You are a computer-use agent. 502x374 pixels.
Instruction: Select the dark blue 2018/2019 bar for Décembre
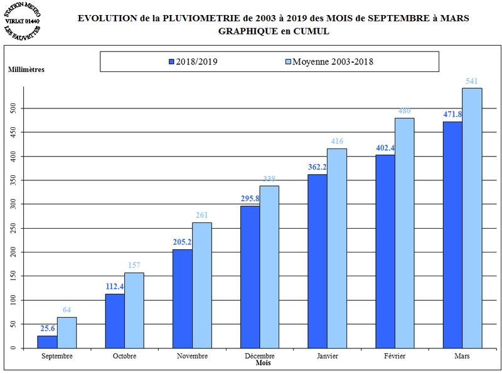(250, 277)
